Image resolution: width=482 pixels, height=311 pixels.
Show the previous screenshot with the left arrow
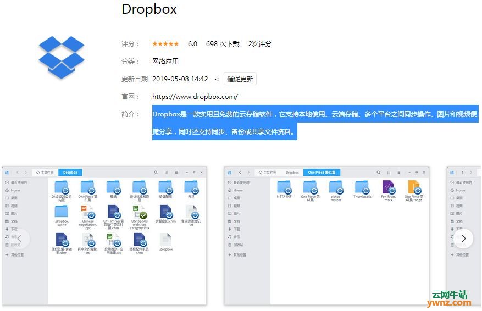pyautogui.click(x=19, y=238)
